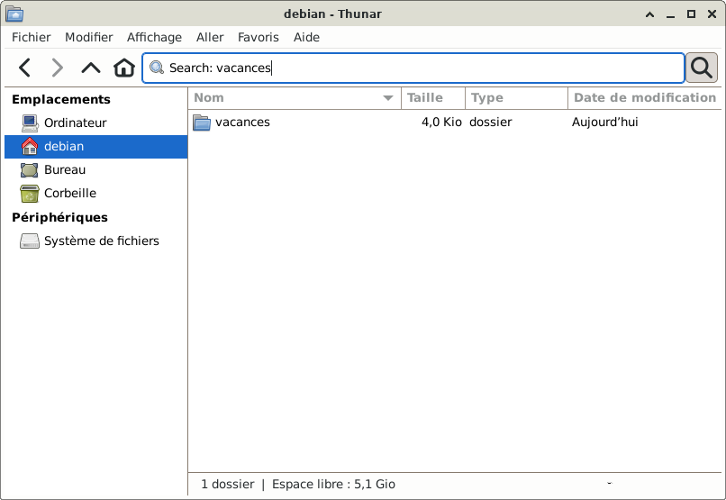Open the Affichage menu
Screen dimensions: 726x500
point(154,37)
